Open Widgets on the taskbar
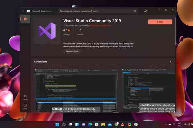Image resolution: width=193 pixels, height=128 pixels. (77, 124)
